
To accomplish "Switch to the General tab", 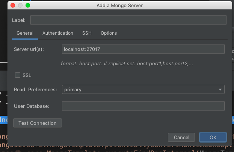I will (x=25, y=33).
